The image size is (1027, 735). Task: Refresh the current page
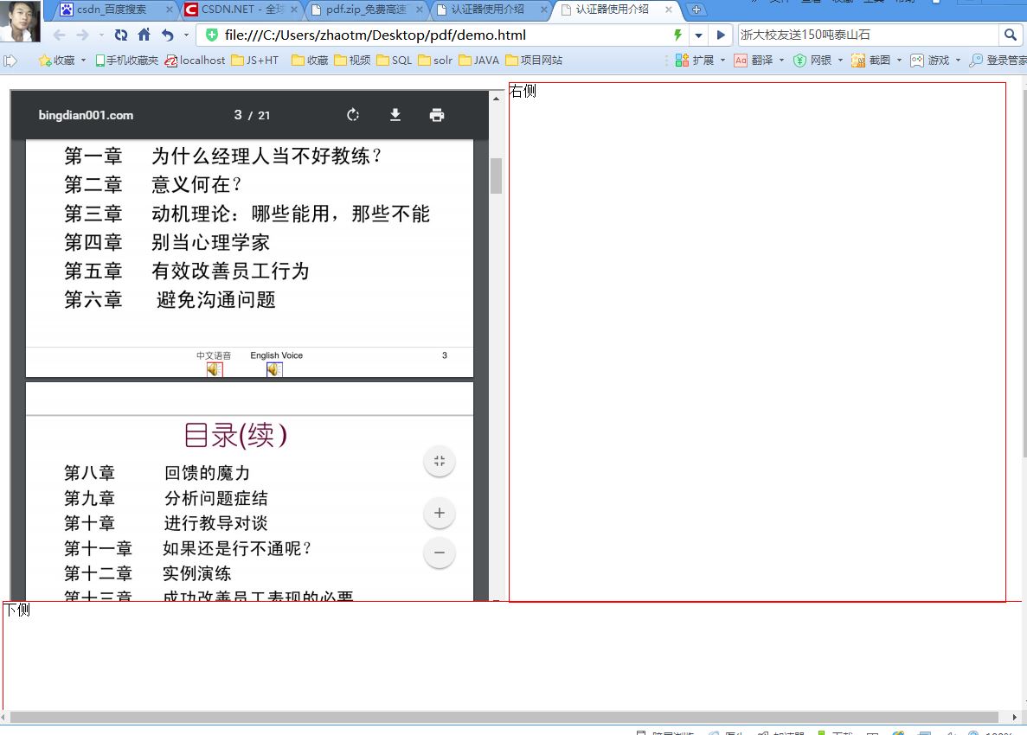tap(121, 35)
